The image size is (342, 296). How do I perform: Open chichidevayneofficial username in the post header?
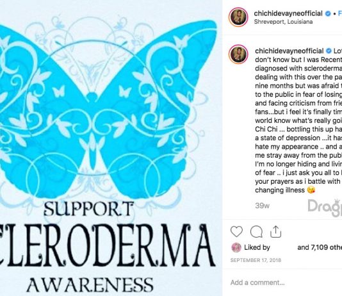tap(288, 13)
